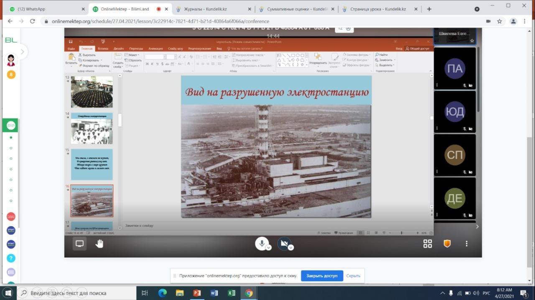Image resolution: width=535 pixels, height=300 pixels.
Task: Open the tile view grid layout
Action: click(428, 244)
